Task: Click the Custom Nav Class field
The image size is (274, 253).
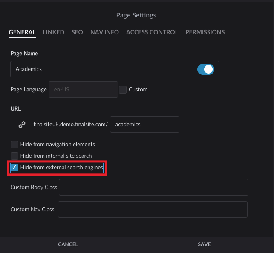Action: (x=153, y=210)
